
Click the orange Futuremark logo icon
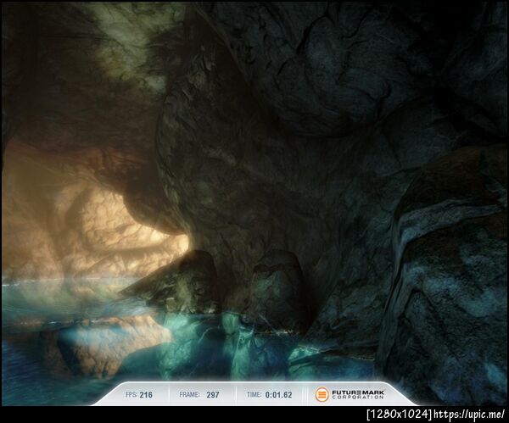coord(322,394)
